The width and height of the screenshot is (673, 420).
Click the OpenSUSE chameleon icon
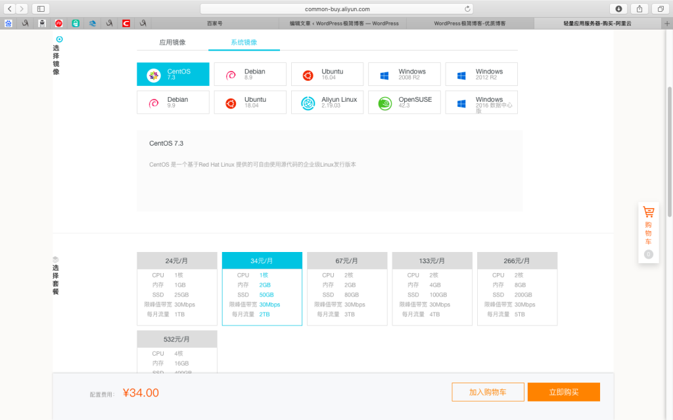(x=385, y=103)
